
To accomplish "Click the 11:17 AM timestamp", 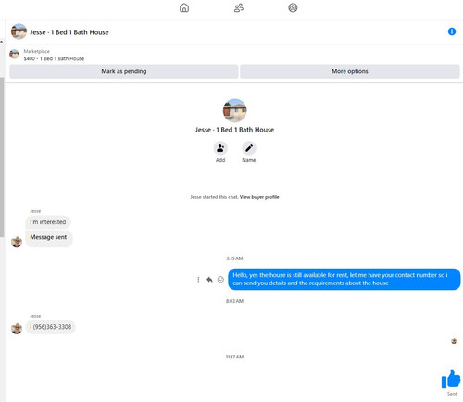I will pyautogui.click(x=234, y=357).
